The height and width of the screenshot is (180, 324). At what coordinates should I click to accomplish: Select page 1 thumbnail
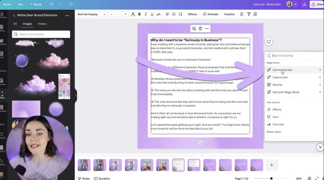tap(84, 165)
